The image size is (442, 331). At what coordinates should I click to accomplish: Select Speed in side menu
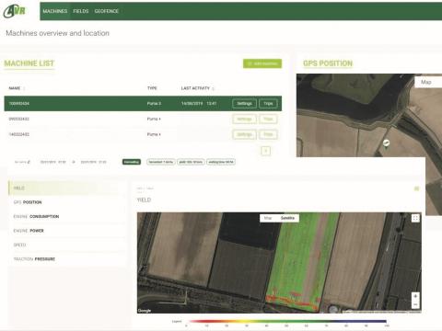click(x=67, y=245)
